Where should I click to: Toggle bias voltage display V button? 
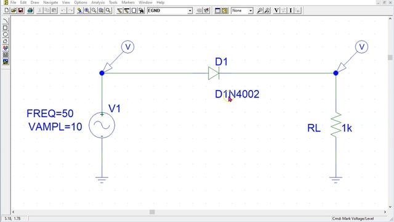[276, 10]
